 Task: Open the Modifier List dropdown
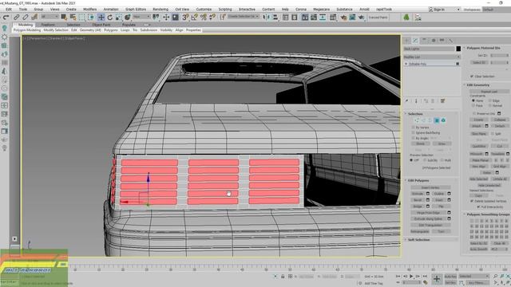(x=431, y=57)
